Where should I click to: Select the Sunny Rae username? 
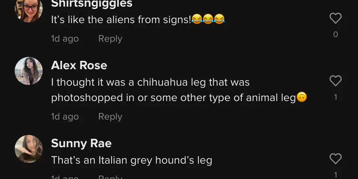tap(81, 143)
